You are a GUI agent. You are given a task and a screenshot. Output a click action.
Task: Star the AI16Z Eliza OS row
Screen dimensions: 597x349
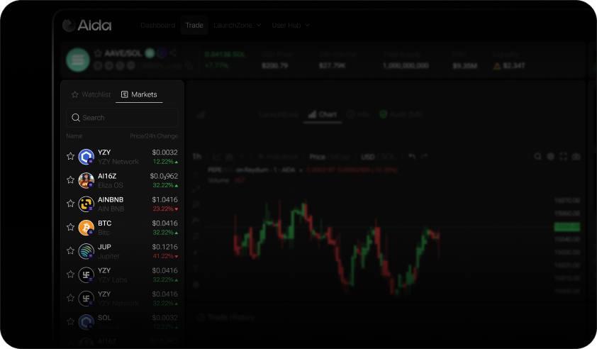pyautogui.click(x=70, y=180)
